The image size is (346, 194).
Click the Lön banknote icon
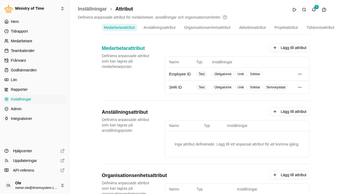[x=6, y=80]
